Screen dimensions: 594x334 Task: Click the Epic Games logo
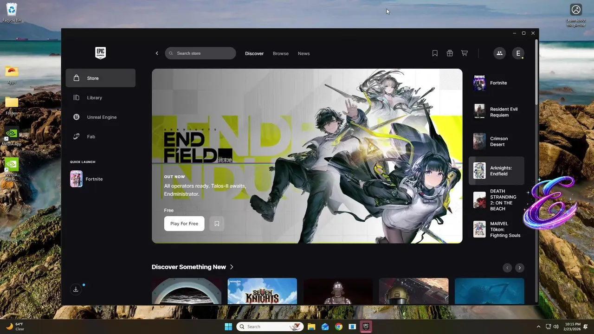[100, 53]
